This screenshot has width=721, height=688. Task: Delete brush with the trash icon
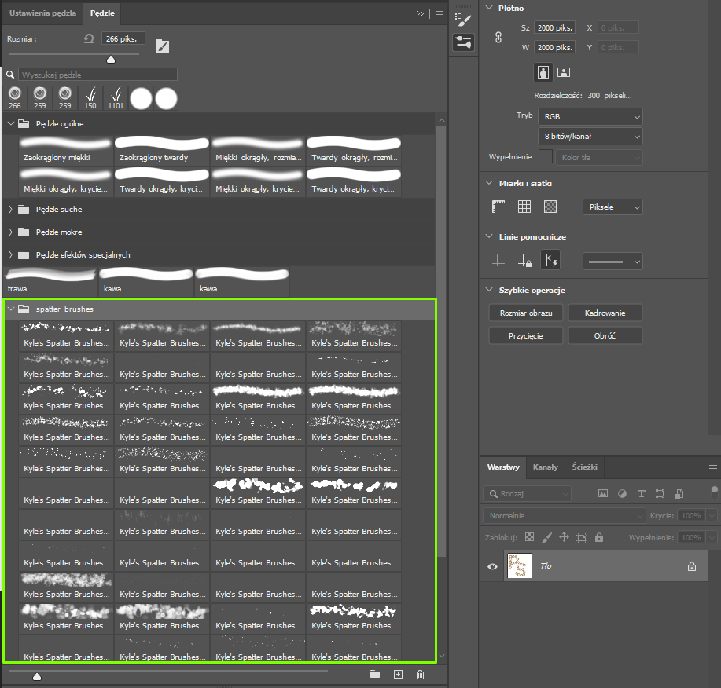[421, 674]
